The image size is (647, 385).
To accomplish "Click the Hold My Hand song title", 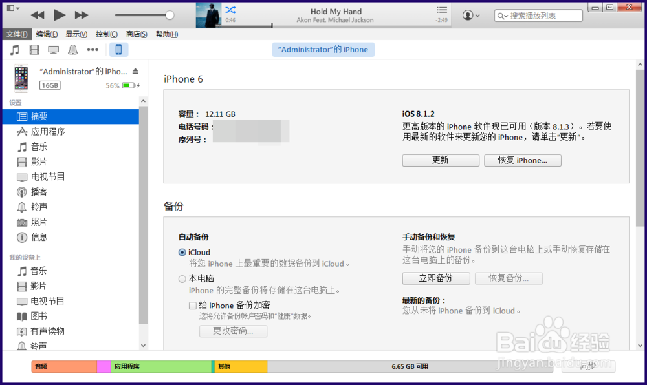I will click(x=336, y=12).
